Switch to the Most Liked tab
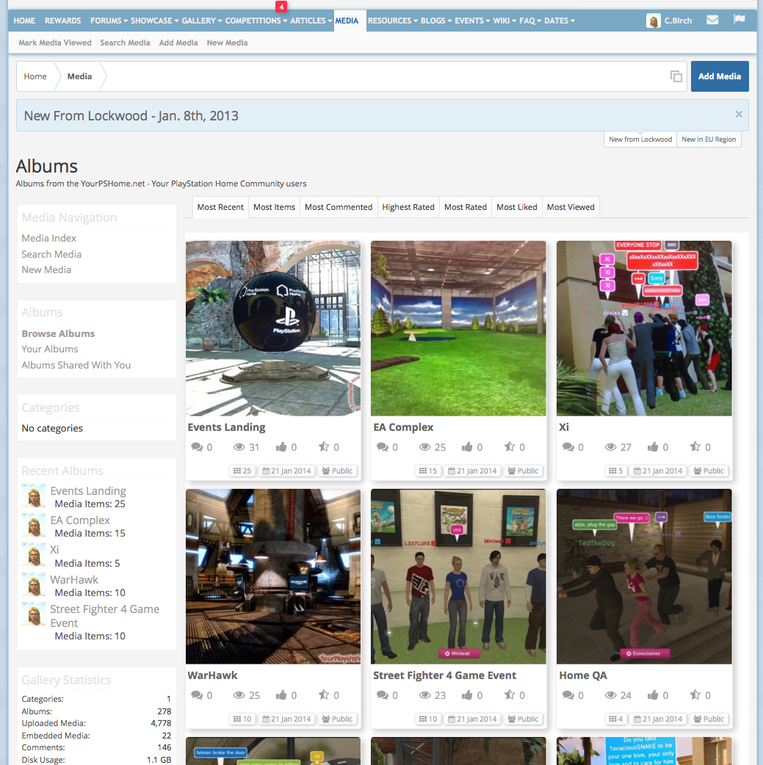This screenshot has width=763, height=765. click(x=516, y=207)
